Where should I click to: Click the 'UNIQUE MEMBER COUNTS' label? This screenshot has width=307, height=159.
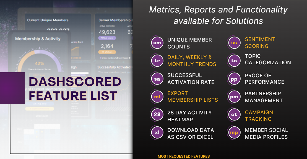point(189,43)
